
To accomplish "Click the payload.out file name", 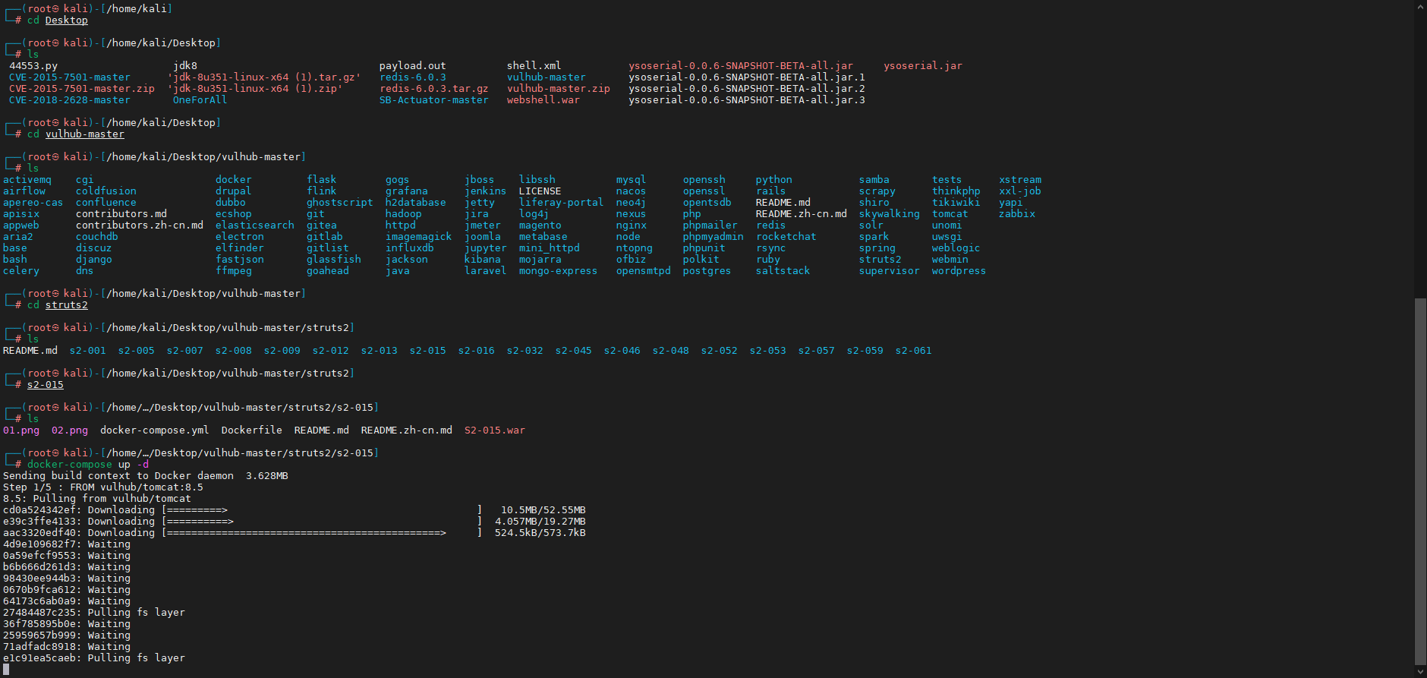I will [413, 66].
